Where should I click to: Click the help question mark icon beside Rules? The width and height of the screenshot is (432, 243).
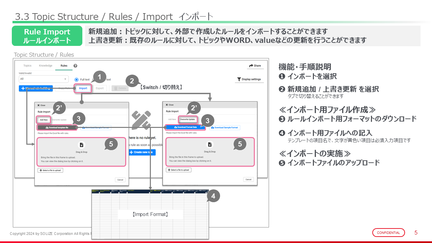coord(75,66)
